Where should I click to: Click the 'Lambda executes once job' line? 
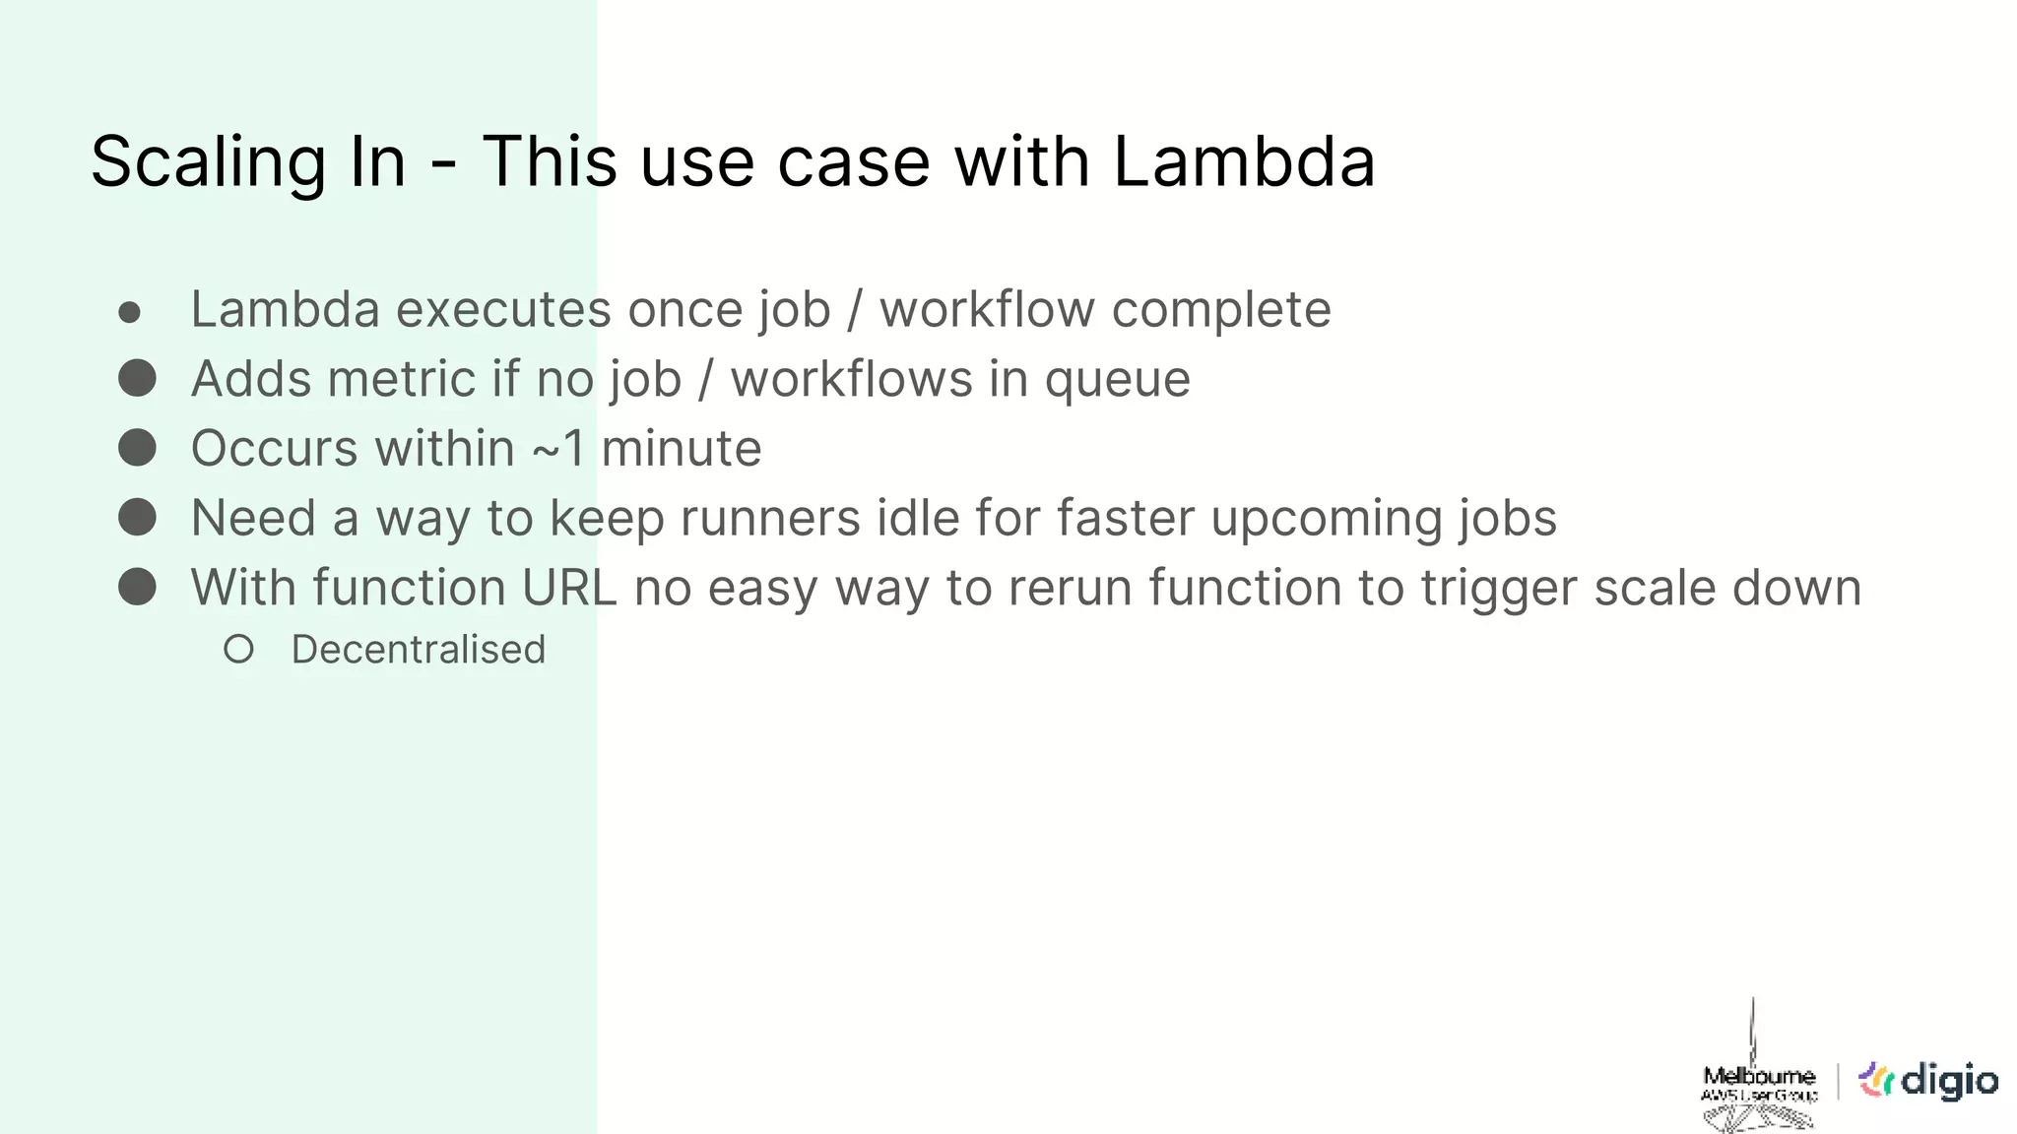(760, 310)
